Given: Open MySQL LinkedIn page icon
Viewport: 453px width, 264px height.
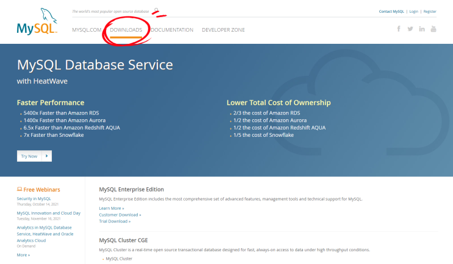Looking at the screenshot, I should pyautogui.click(x=422, y=29).
